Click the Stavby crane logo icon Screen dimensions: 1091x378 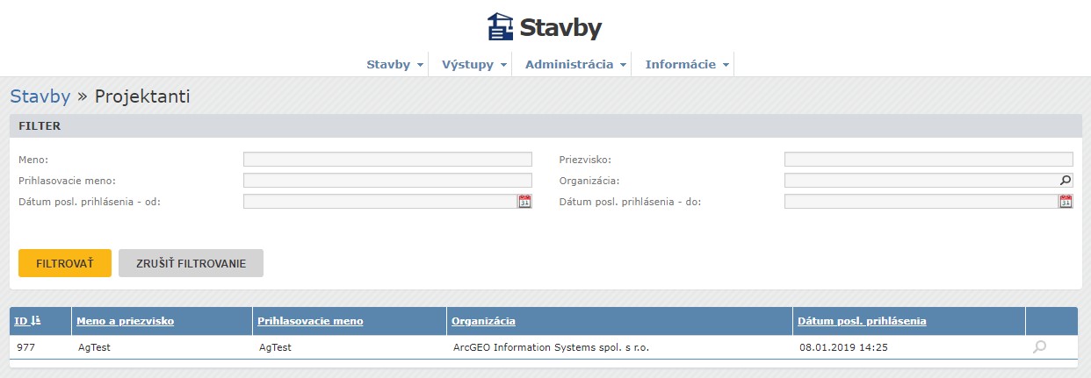[500, 26]
